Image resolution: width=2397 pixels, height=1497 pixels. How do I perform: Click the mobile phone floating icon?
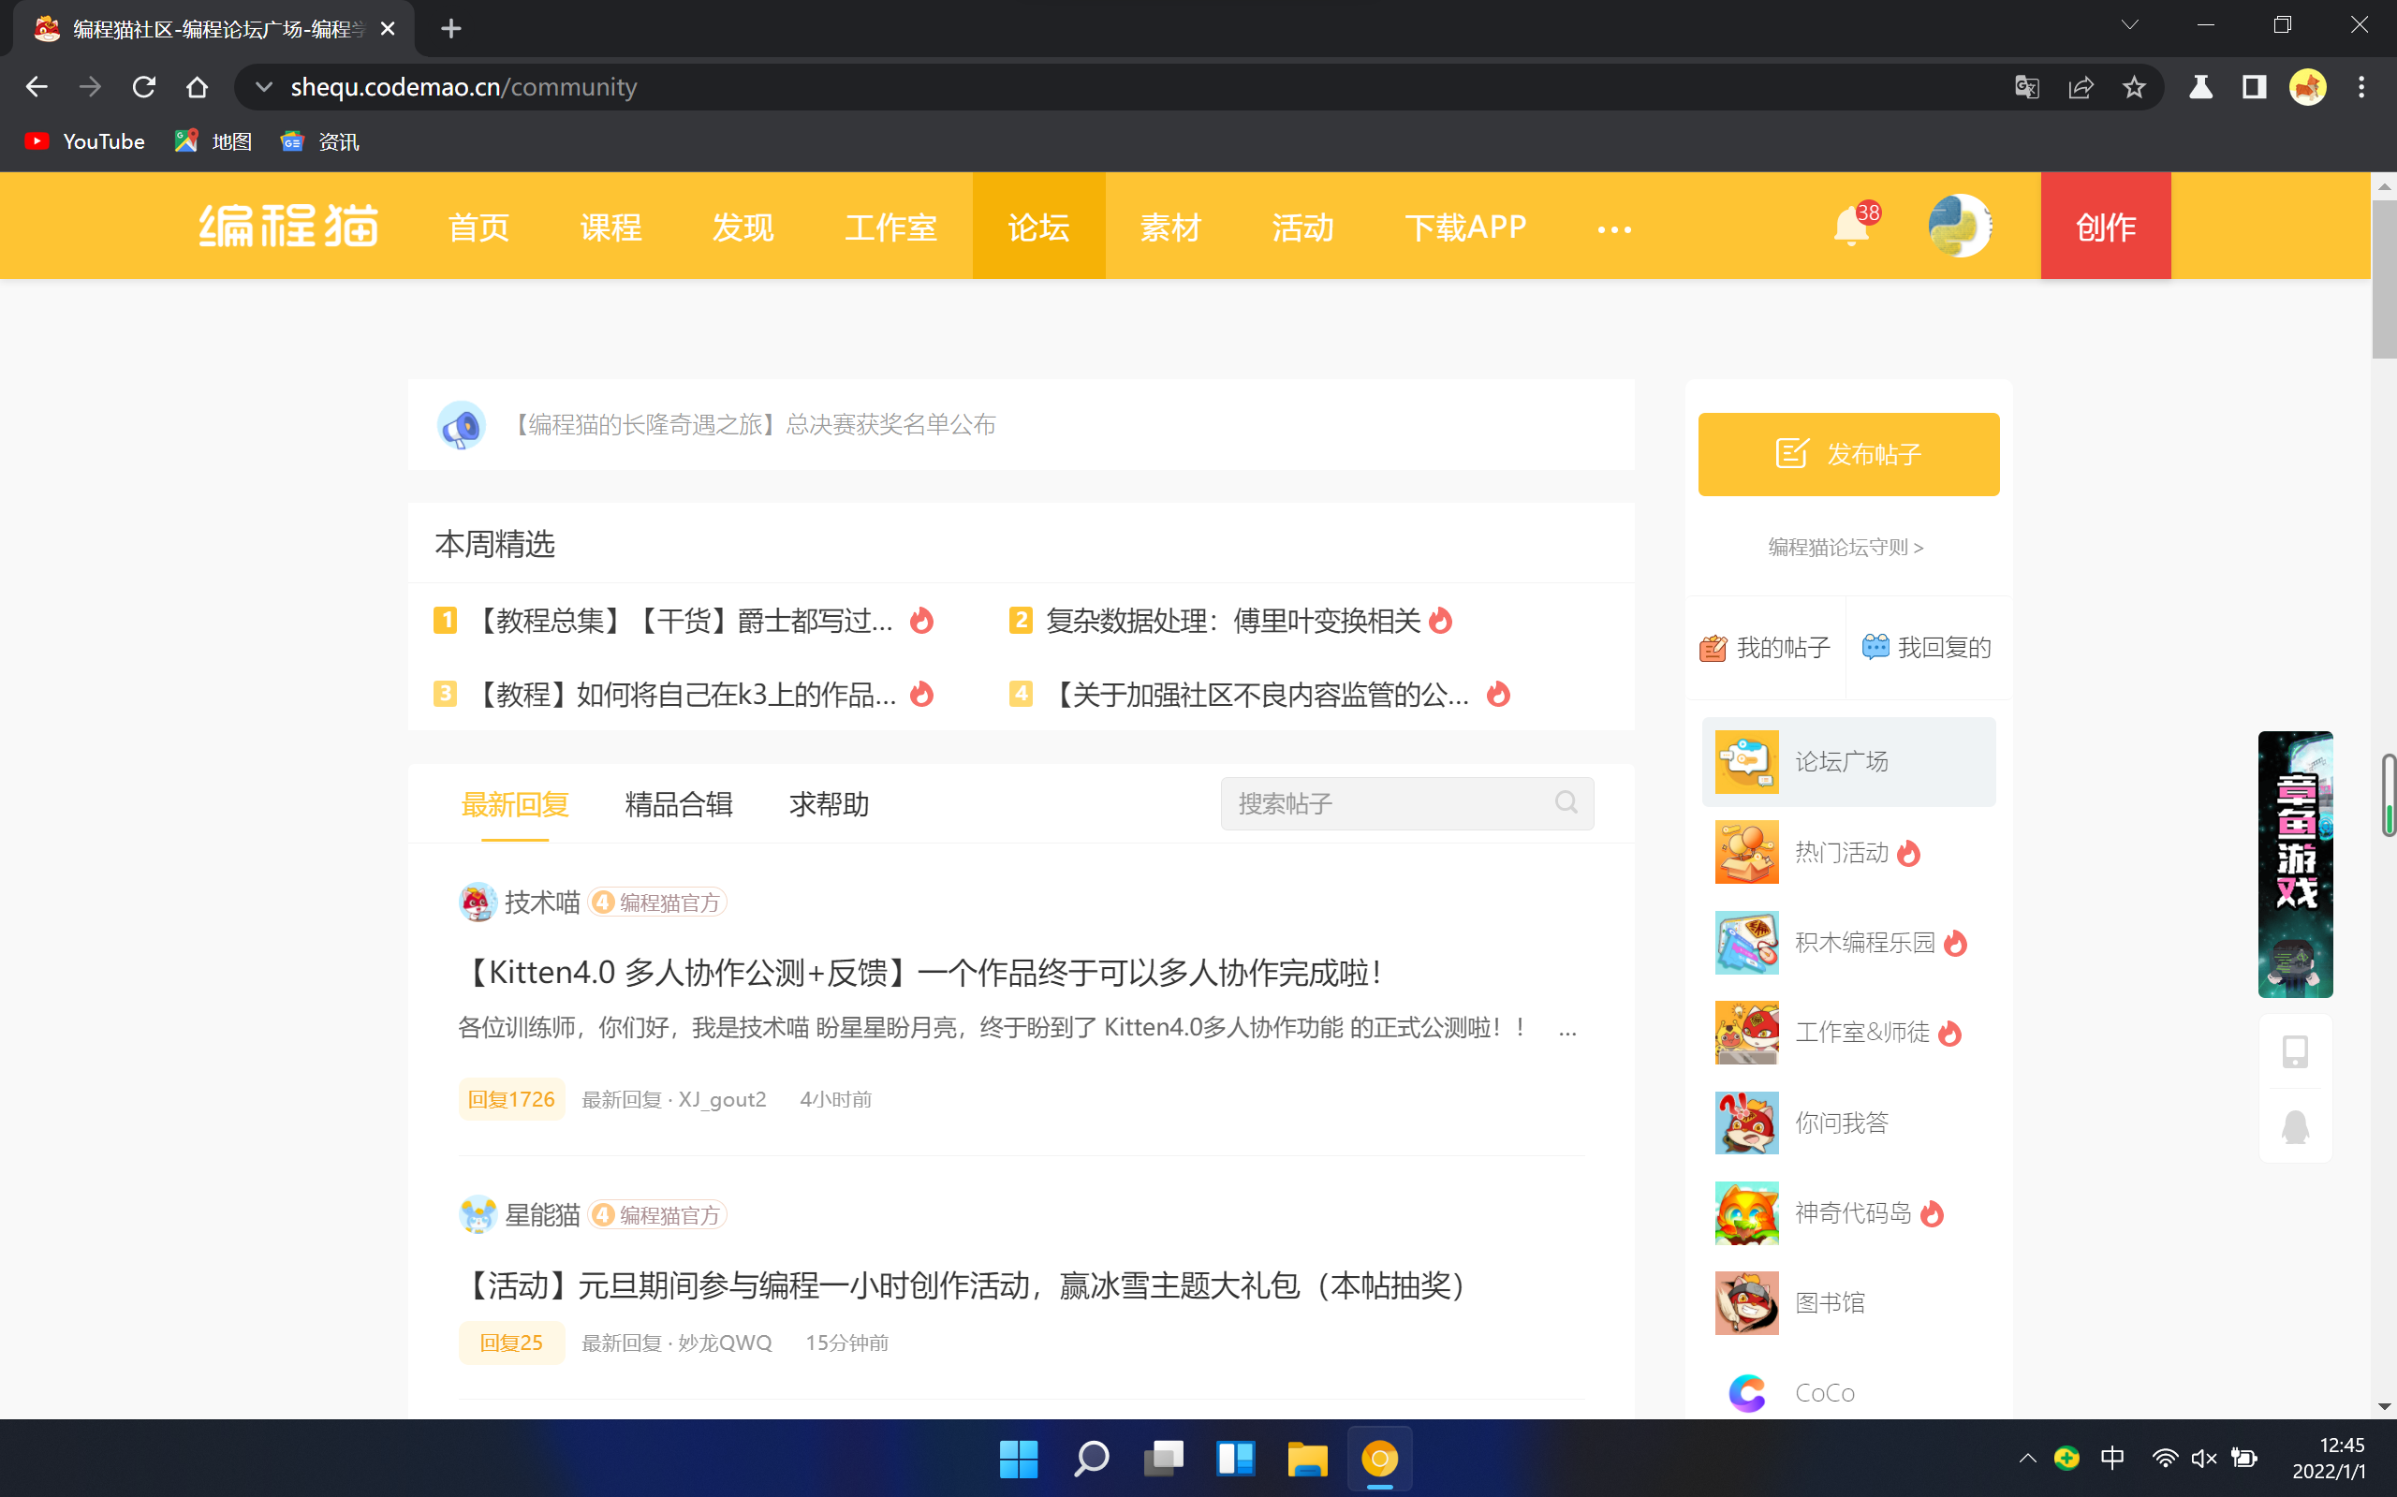pos(2295,1050)
